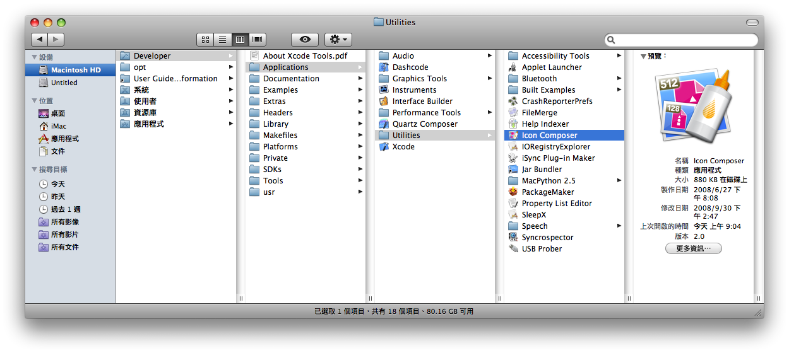
Task: Expand the Documentation folder arrow
Action: click(360, 79)
